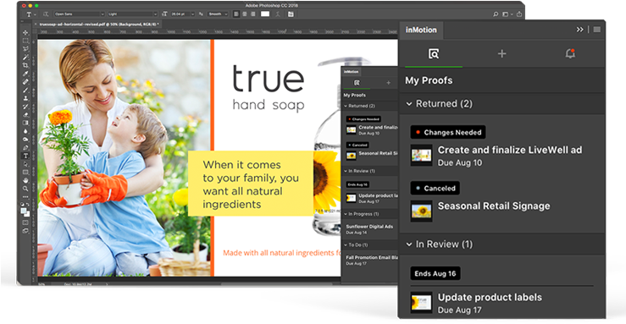626x324 pixels.
Task: Open the Edit Toolbar three-dots button
Action: (25, 197)
